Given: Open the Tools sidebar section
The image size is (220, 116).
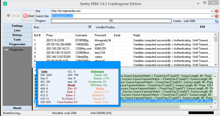Looking at the screenshot, I should click(x=17, y=40).
